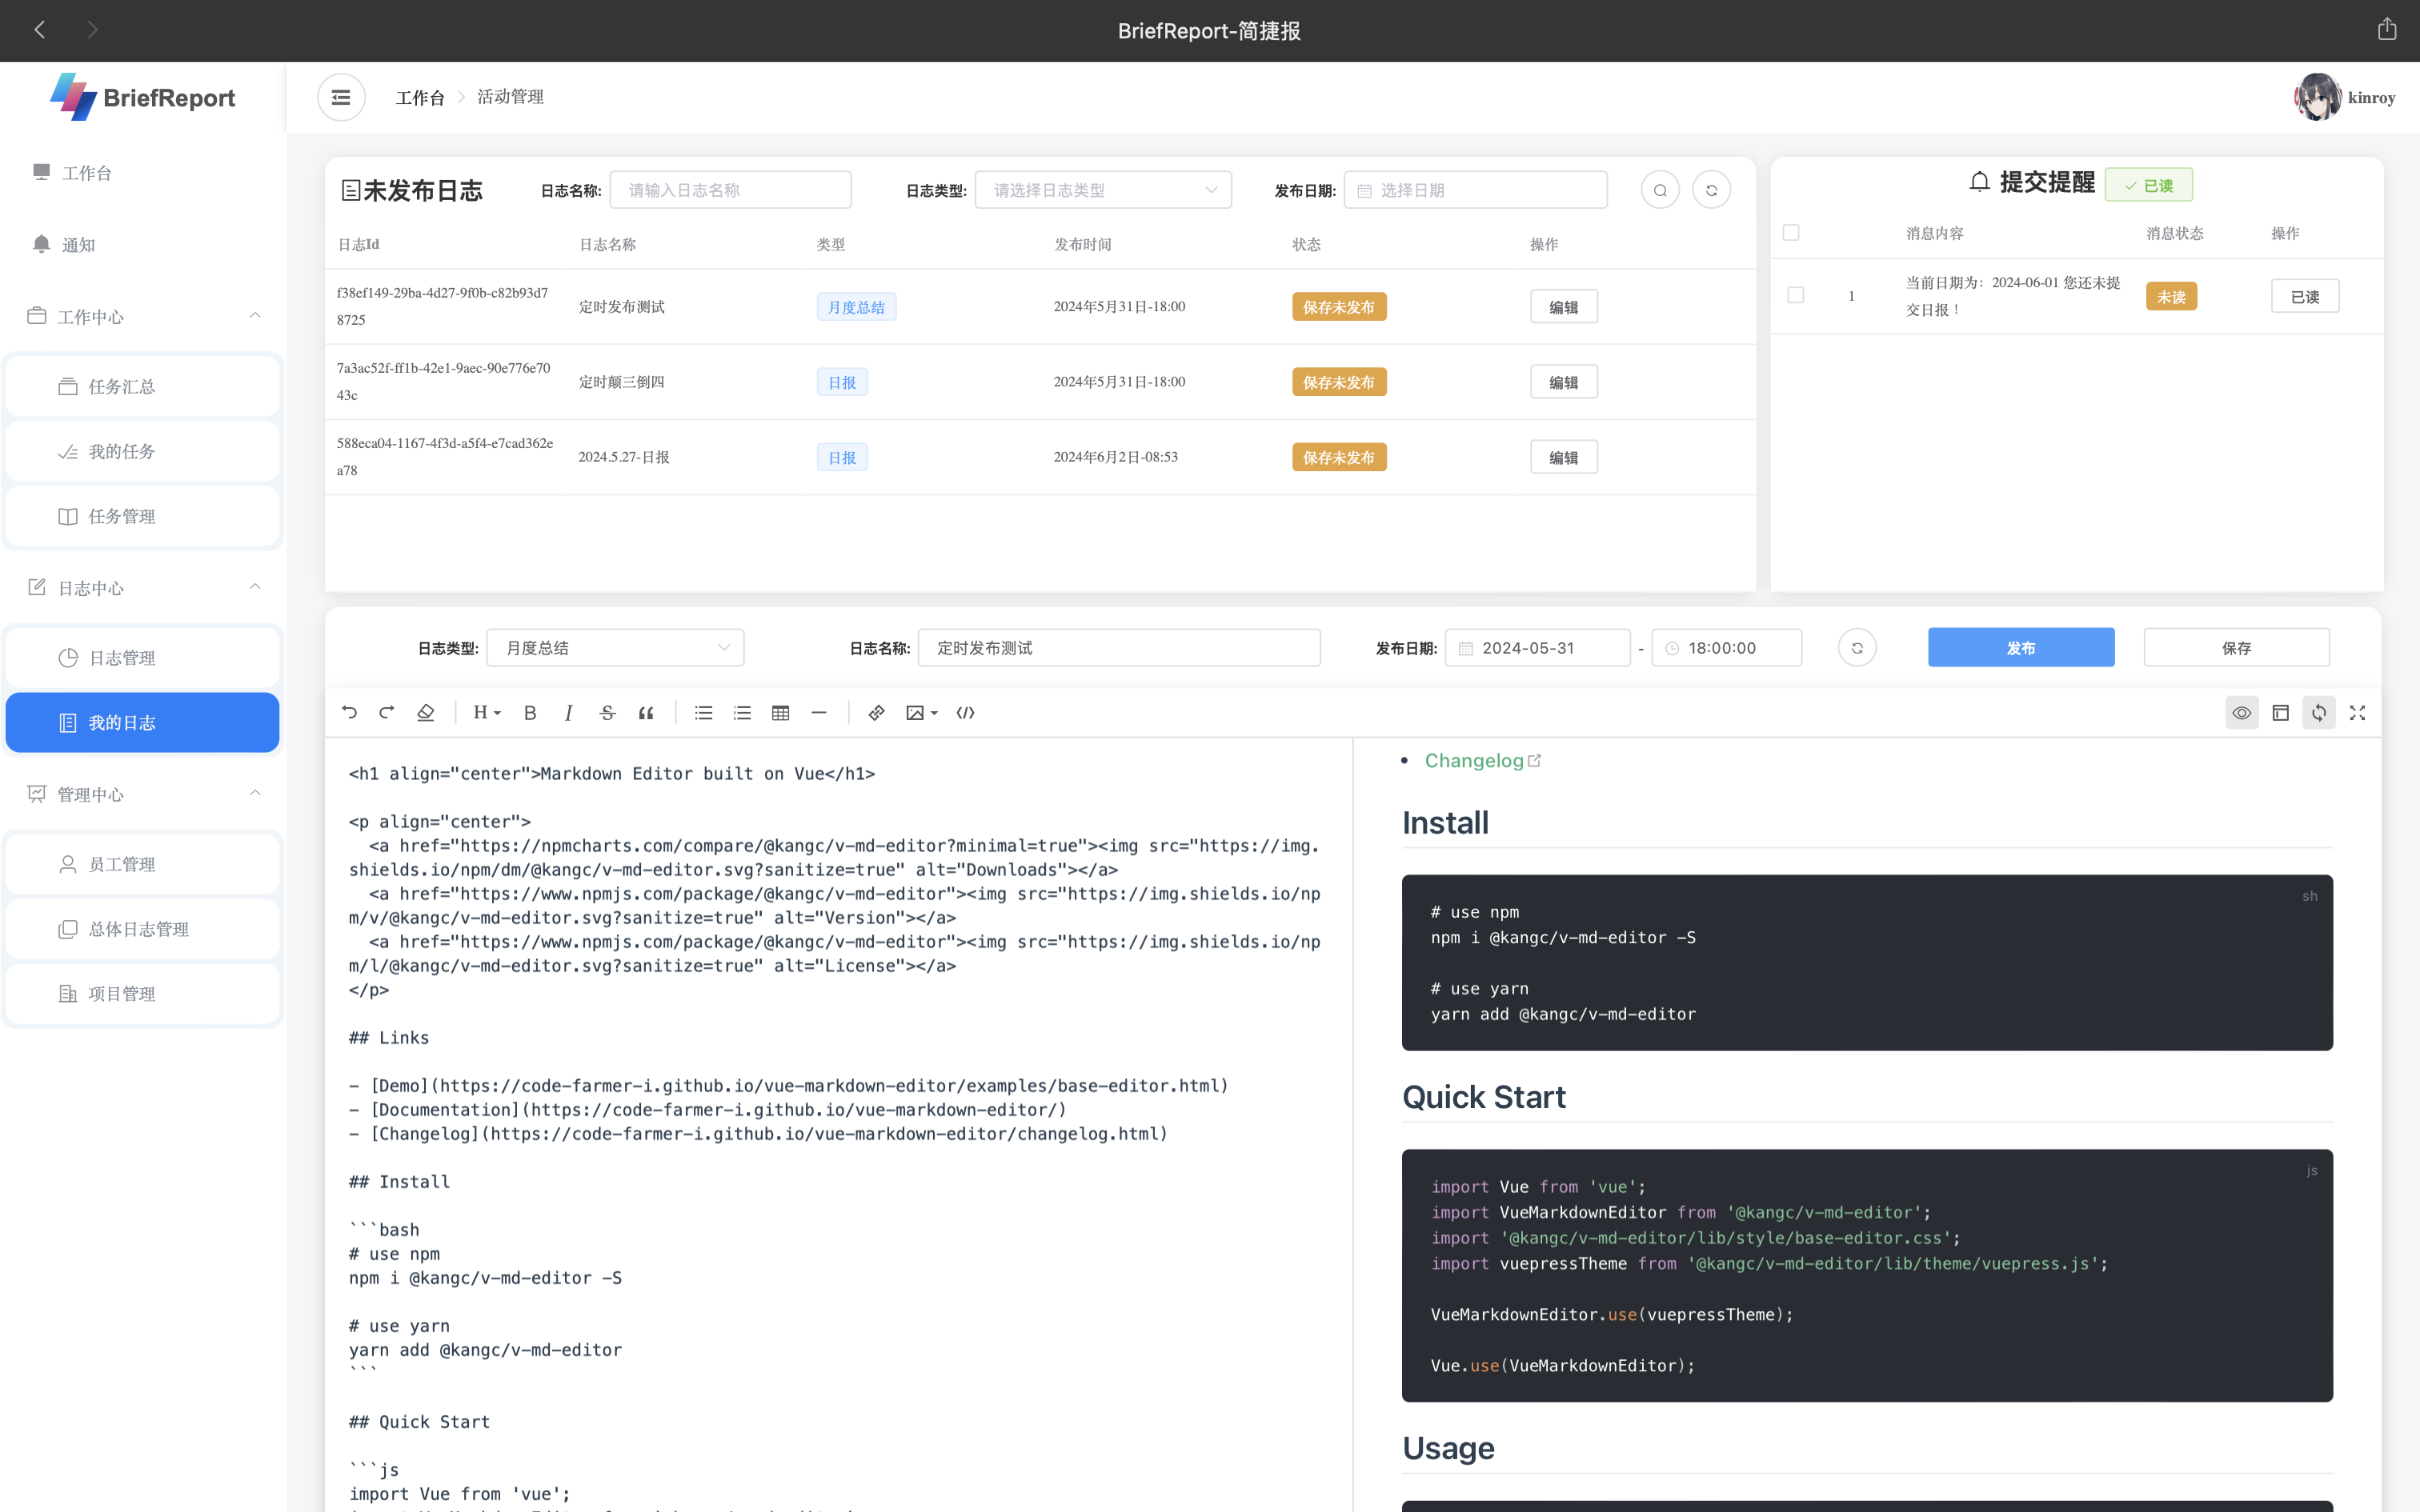2420x1512 pixels.
Task: Open 总体日志管理 menu item
Action: (x=143, y=928)
